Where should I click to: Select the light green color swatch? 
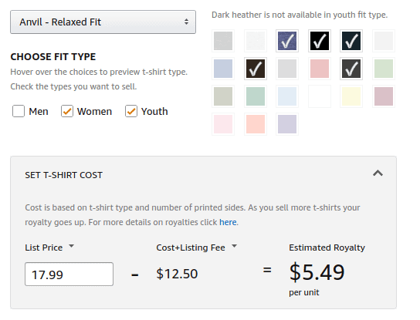point(384,69)
